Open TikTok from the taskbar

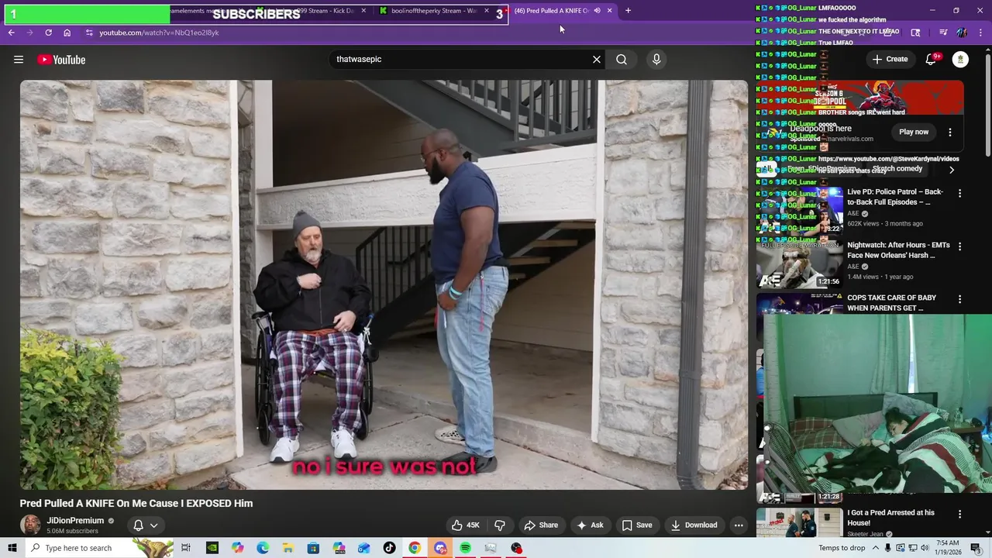click(x=389, y=548)
